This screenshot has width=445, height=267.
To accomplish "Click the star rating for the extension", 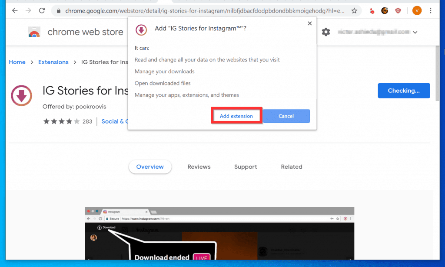I will coord(61,121).
